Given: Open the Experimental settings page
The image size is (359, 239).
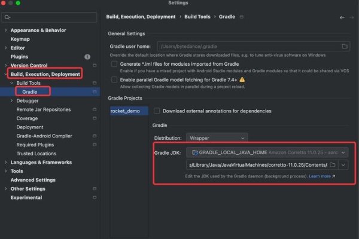Looking at the screenshot, I should [x=26, y=198].
